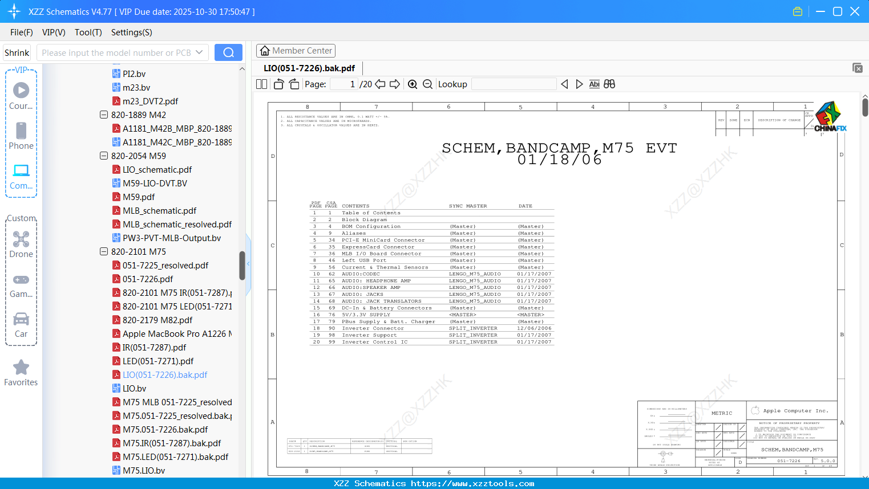Open M75.LIO.bv file
Screen dimensions: 869x489
pos(139,470)
